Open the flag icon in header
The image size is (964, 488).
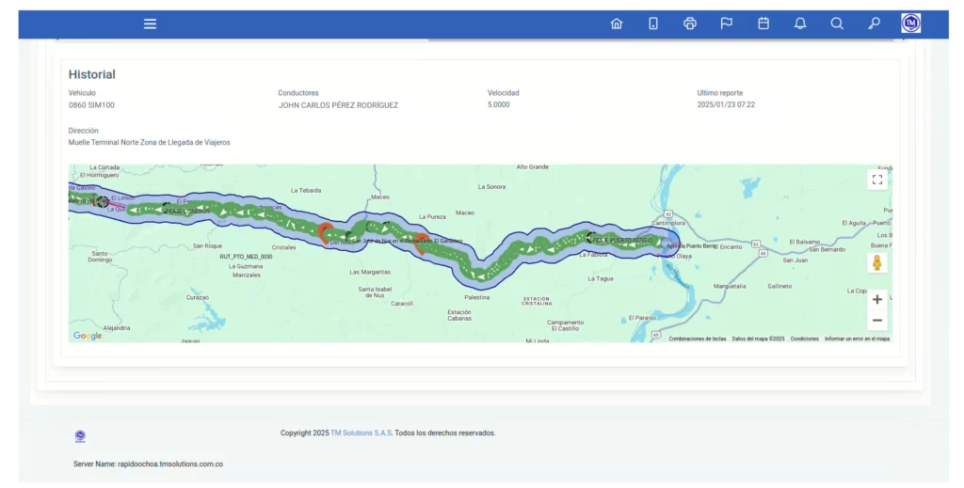[x=727, y=24]
